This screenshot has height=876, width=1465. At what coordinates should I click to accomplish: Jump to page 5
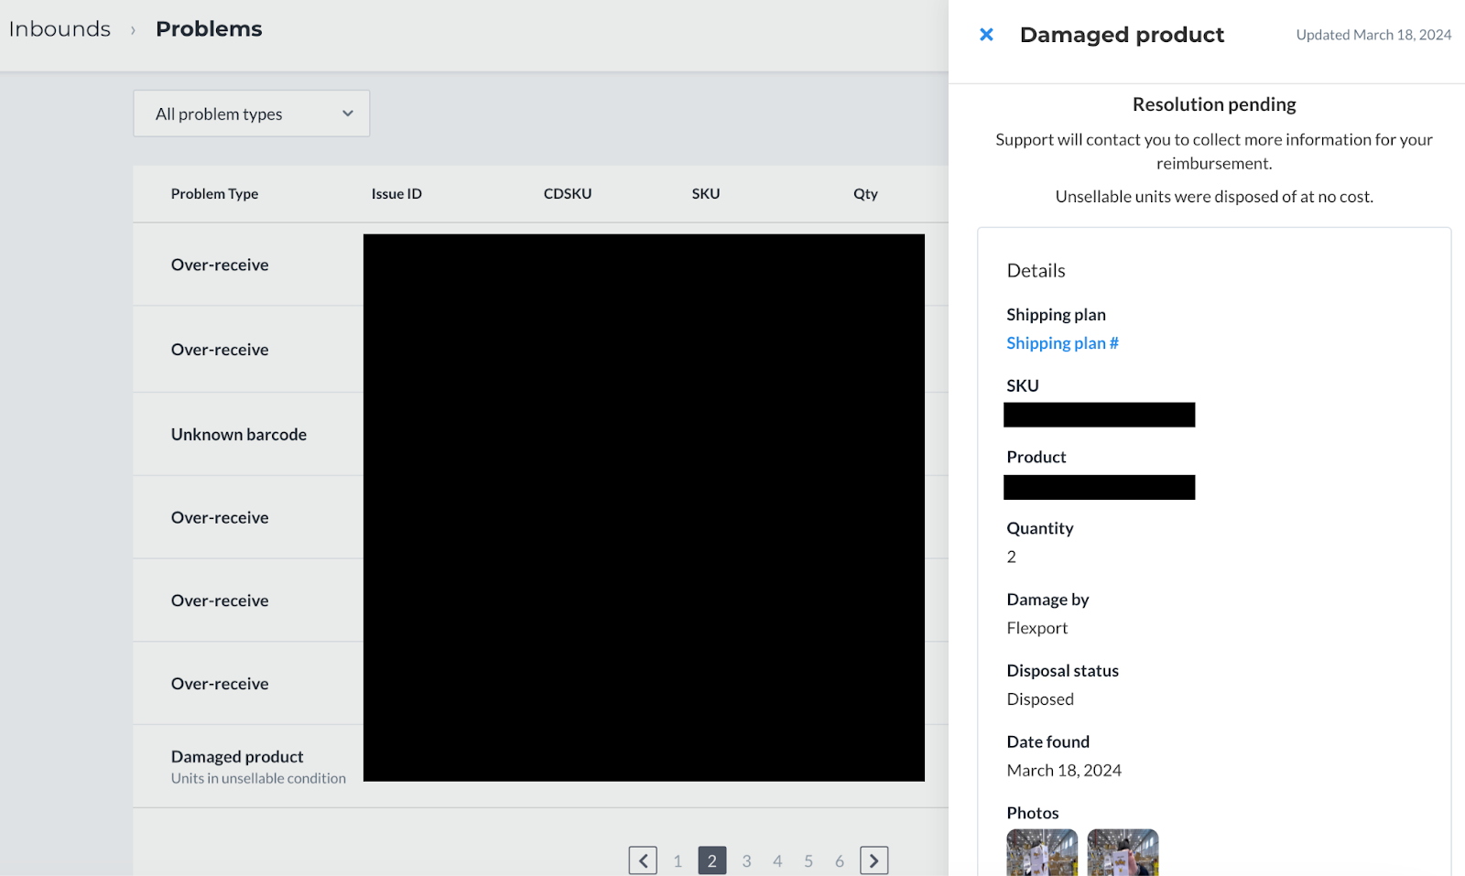pos(808,860)
